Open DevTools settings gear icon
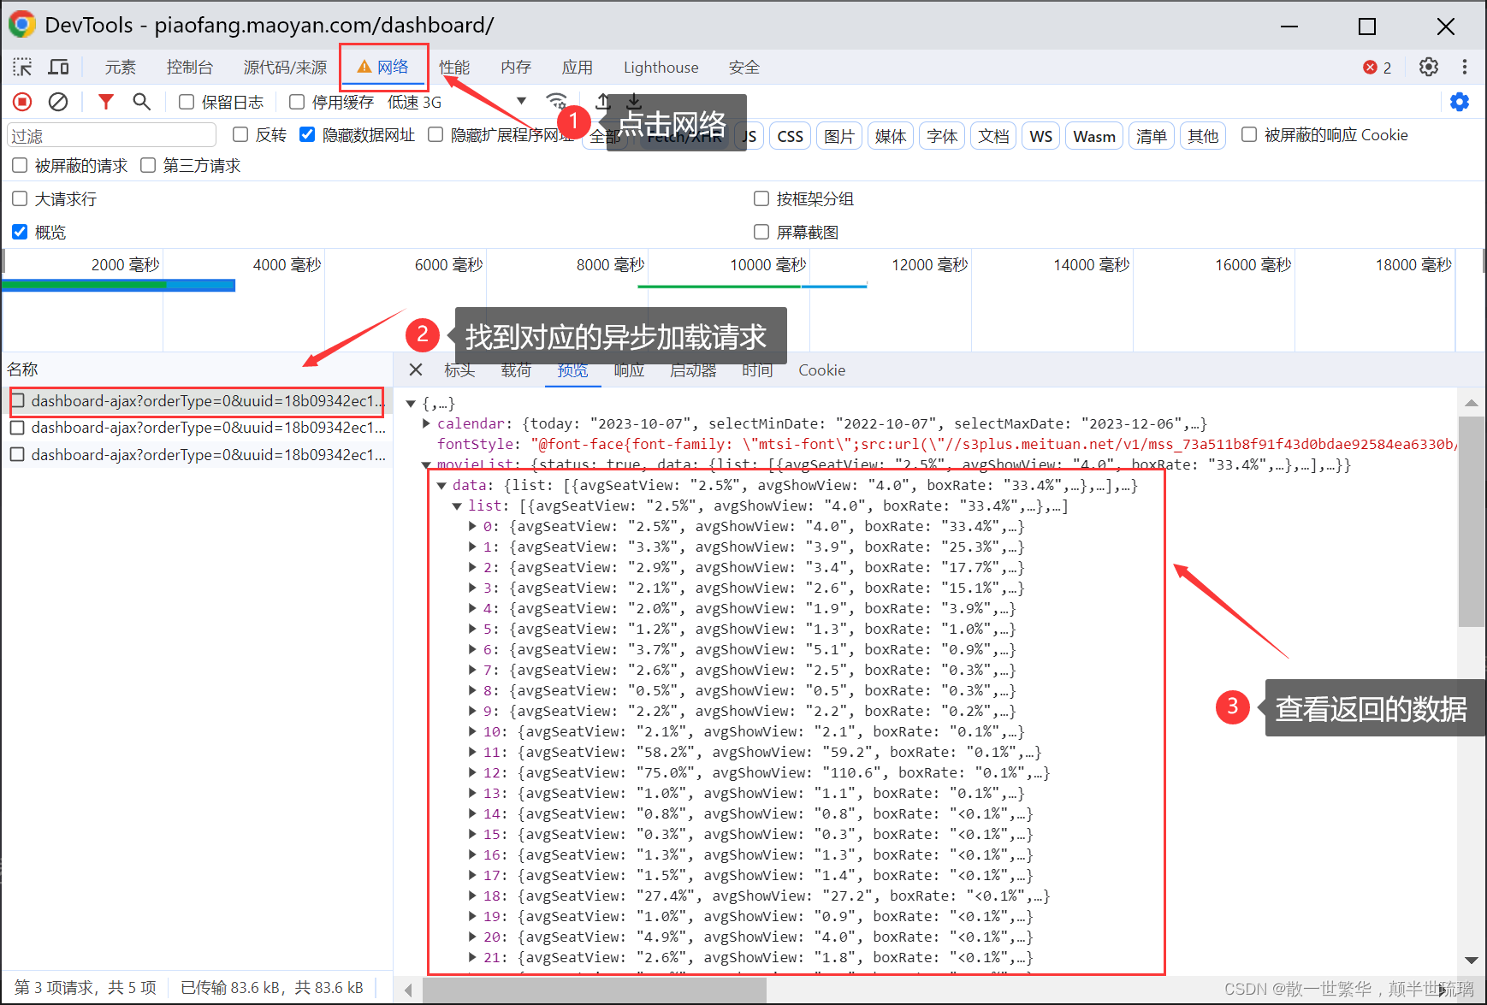The image size is (1487, 1005). click(x=1429, y=67)
